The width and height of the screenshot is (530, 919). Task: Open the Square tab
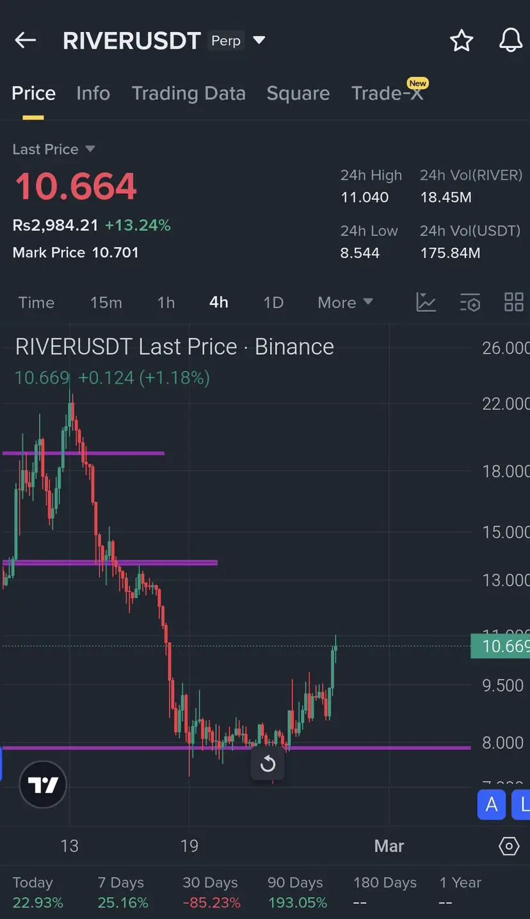pos(298,94)
